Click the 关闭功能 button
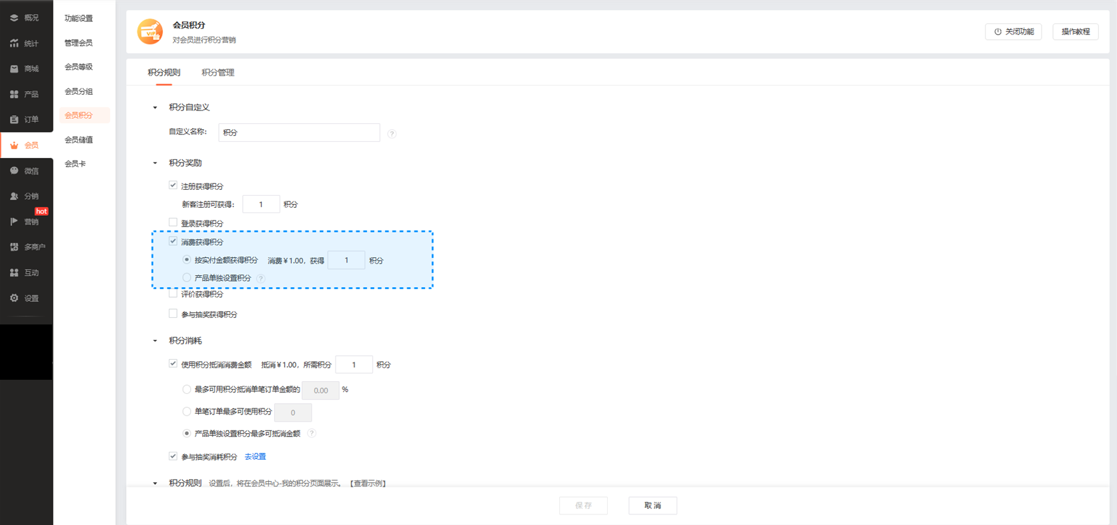 click(1013, 32)
